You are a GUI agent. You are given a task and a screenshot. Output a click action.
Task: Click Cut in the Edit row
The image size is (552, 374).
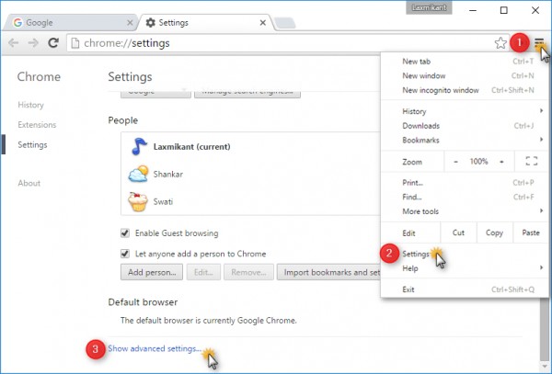click(458, 232)
